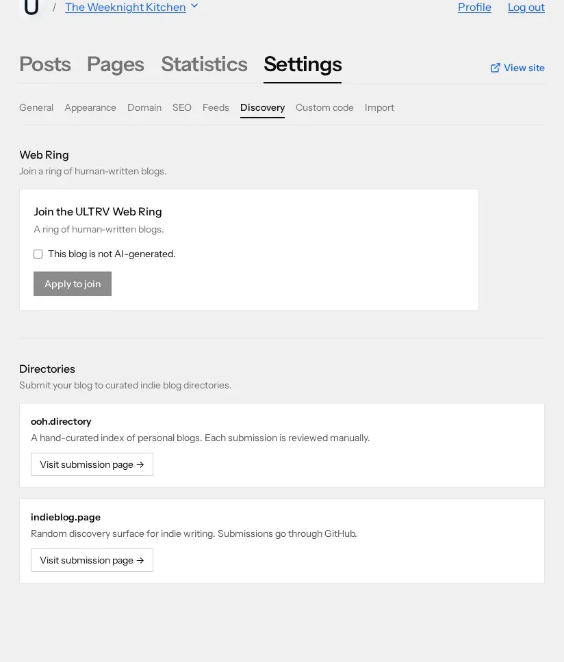Switch to the Custom code tab

click(324, 107)
